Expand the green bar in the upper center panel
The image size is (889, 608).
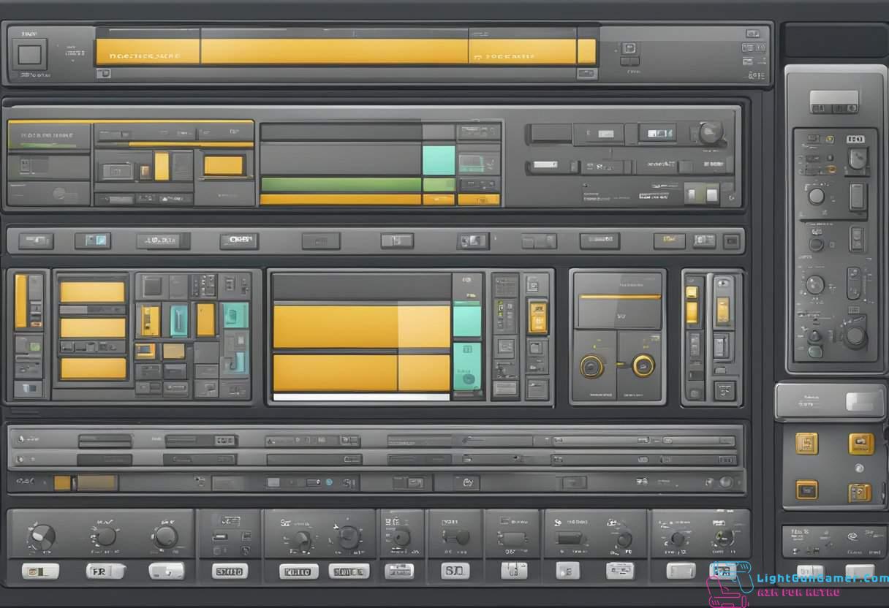pyautogui.click(x=341, y=184)
